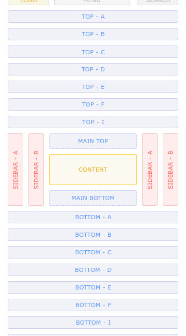The image size is (186, 336).
Task: Select the TOP - B block
Action: pyautogui.click(x=93, y=34)
